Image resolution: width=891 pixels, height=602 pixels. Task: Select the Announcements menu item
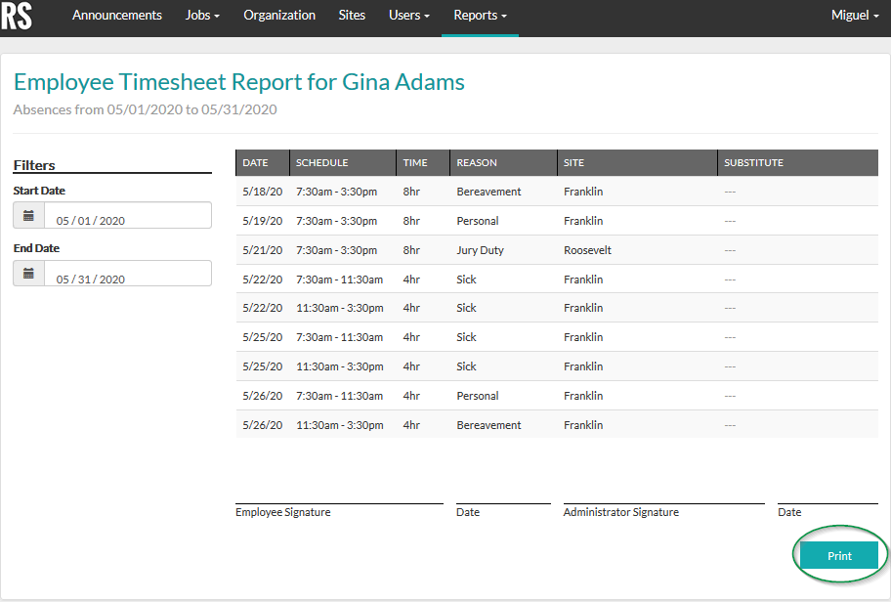pyautogui.click(x=116, y=16)
